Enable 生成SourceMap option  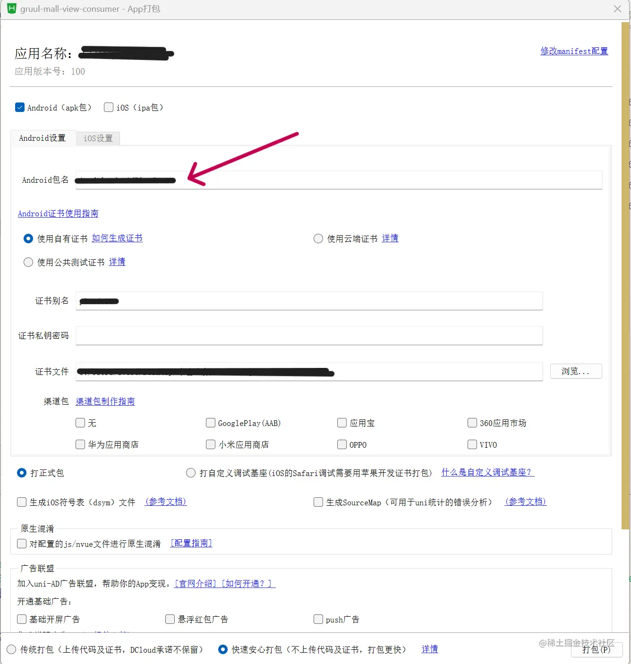click(x=318, y=502)
